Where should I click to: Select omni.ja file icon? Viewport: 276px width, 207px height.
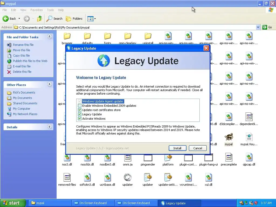click(x=127, y=158)
